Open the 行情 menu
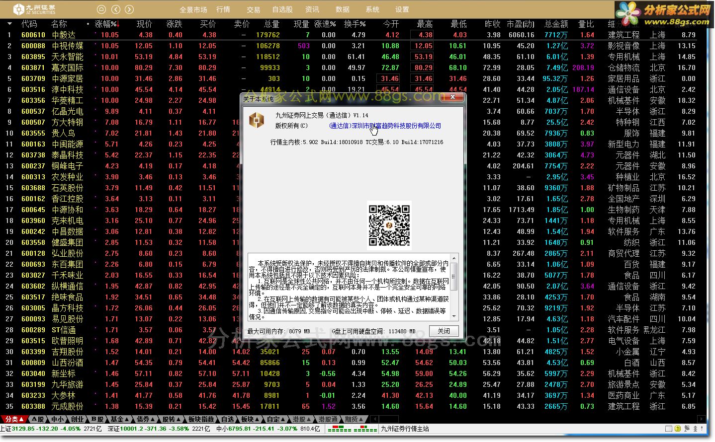 coord(223,9)
